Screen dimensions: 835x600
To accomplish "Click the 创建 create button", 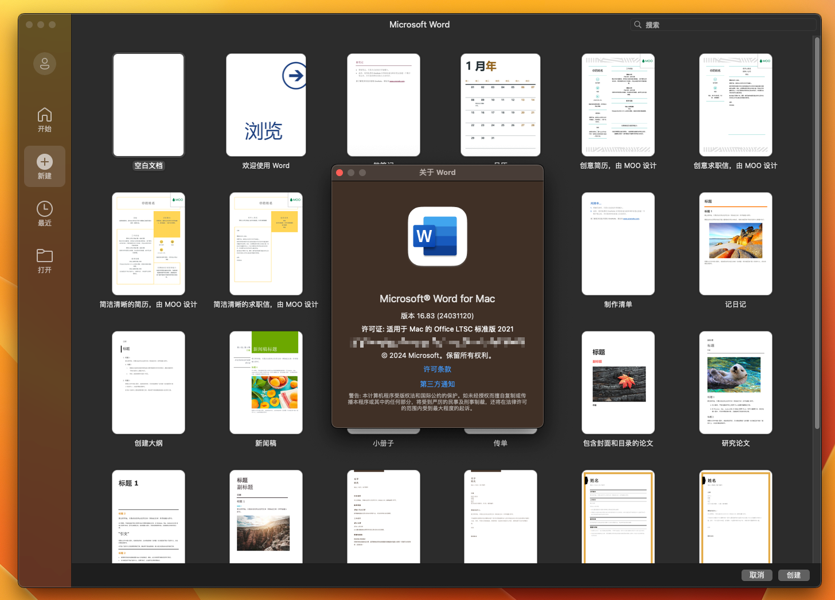I will [x=794, y=575].
